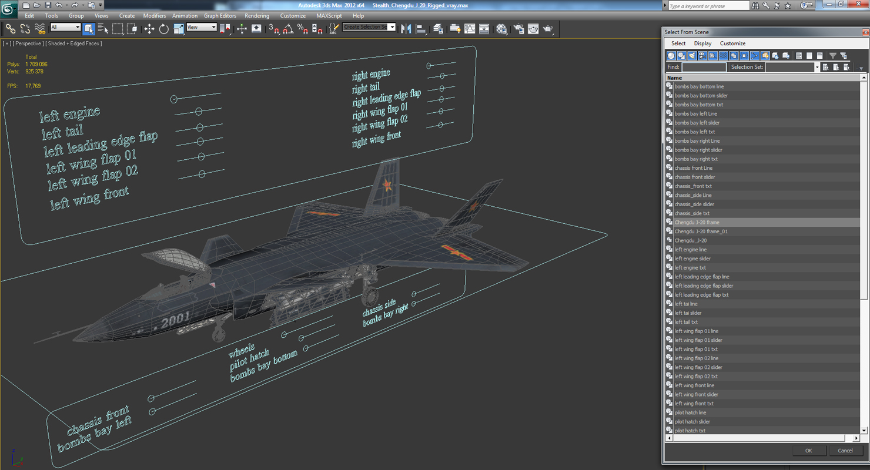Open the Rendered Frame Window
Viewport: 870px width, 470px height.
tap(533, 28)
